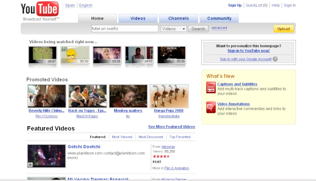
Task: Open the Captions and Subtitles red icon
Action: (211, 88)
